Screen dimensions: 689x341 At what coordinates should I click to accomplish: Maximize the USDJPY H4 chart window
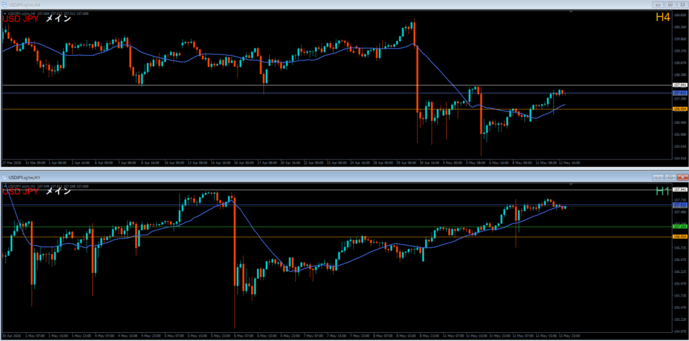click(670, 5)
